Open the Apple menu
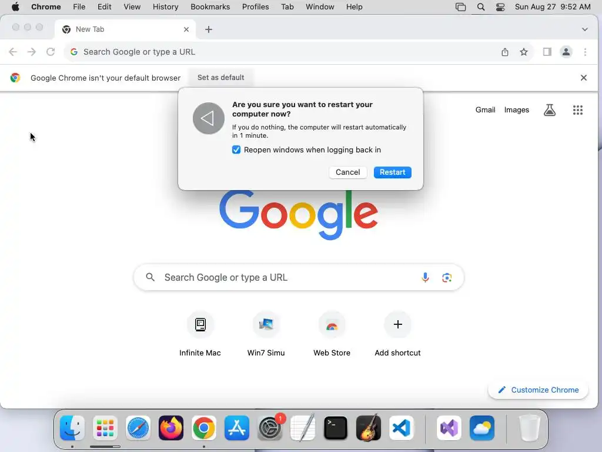 [15, 7]
